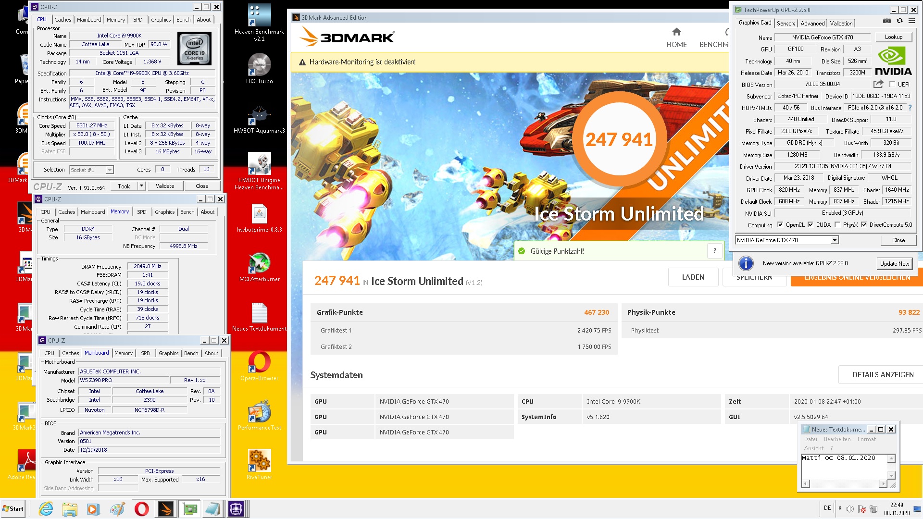Click the 3DMark HOME icon
Viewport: 923px width, 519px height.
click(676, 32)
